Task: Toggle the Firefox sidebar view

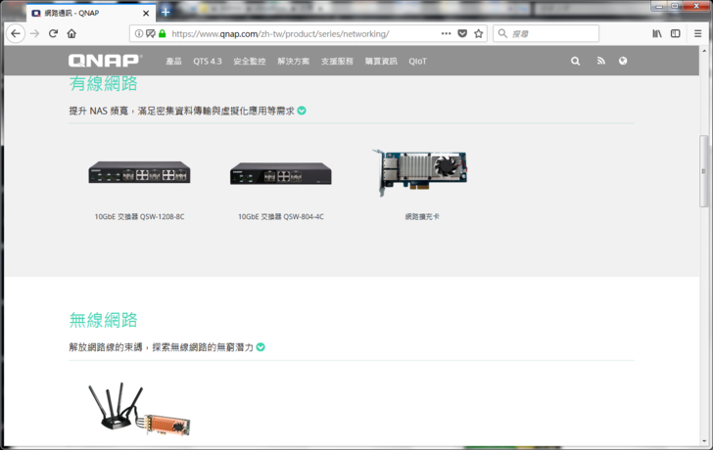Action: tap(675, 33)
